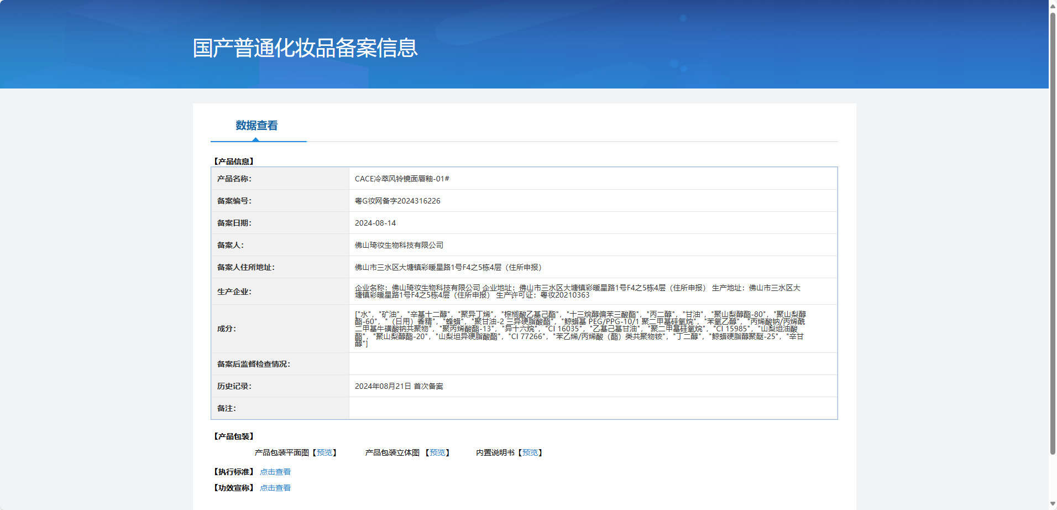Click the scrollbar down arrow

pyautogui.click(x=1053, y=504)
